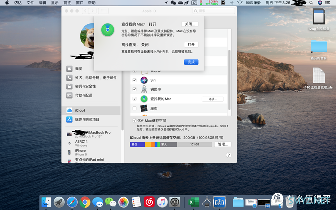The width and height of the screenshot is (336, 210).
Task: Click the Siri icon in the app list
Action: (144, 80)
